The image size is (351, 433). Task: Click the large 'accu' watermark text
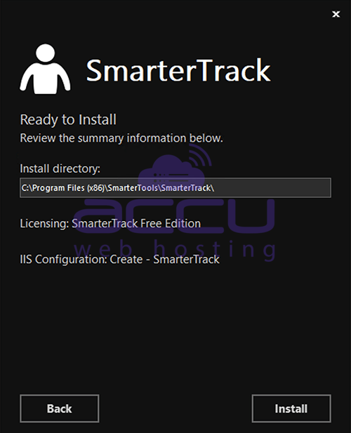(x=175, y=216)
